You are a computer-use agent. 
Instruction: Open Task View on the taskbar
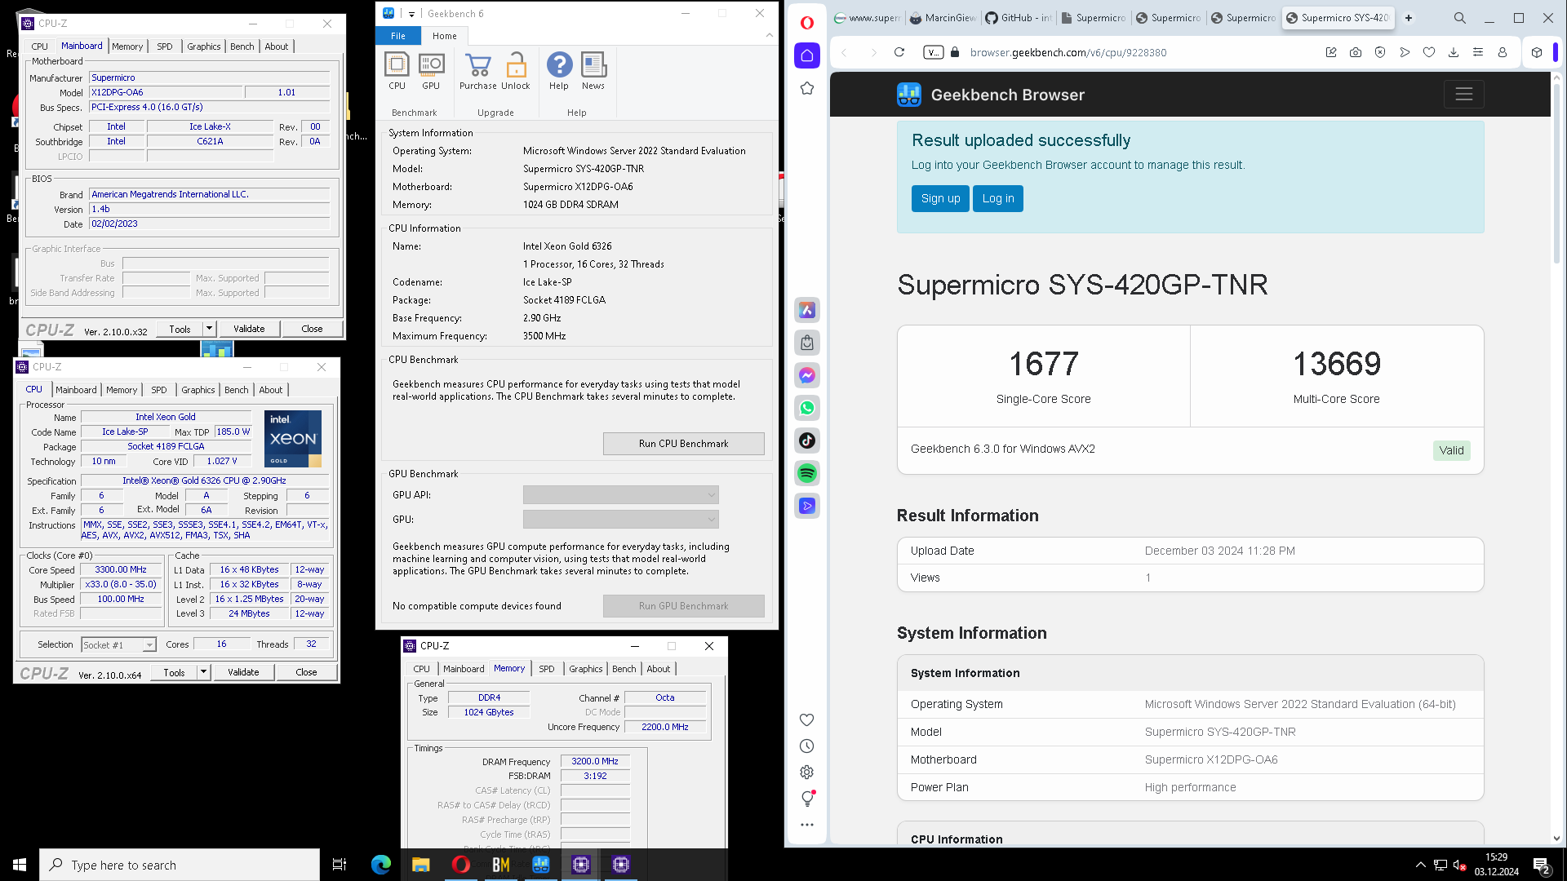click(340, 865)
